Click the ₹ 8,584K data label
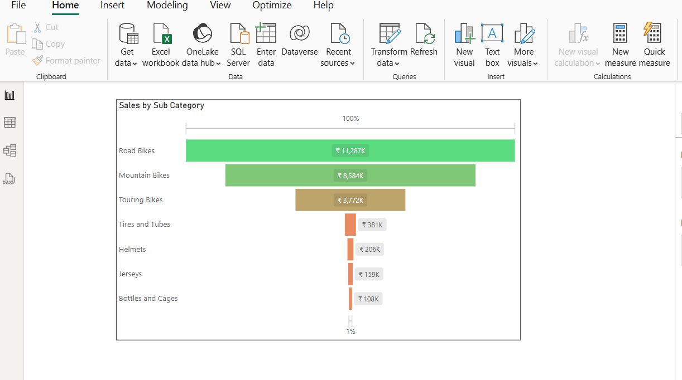 [x=350, y=176]
